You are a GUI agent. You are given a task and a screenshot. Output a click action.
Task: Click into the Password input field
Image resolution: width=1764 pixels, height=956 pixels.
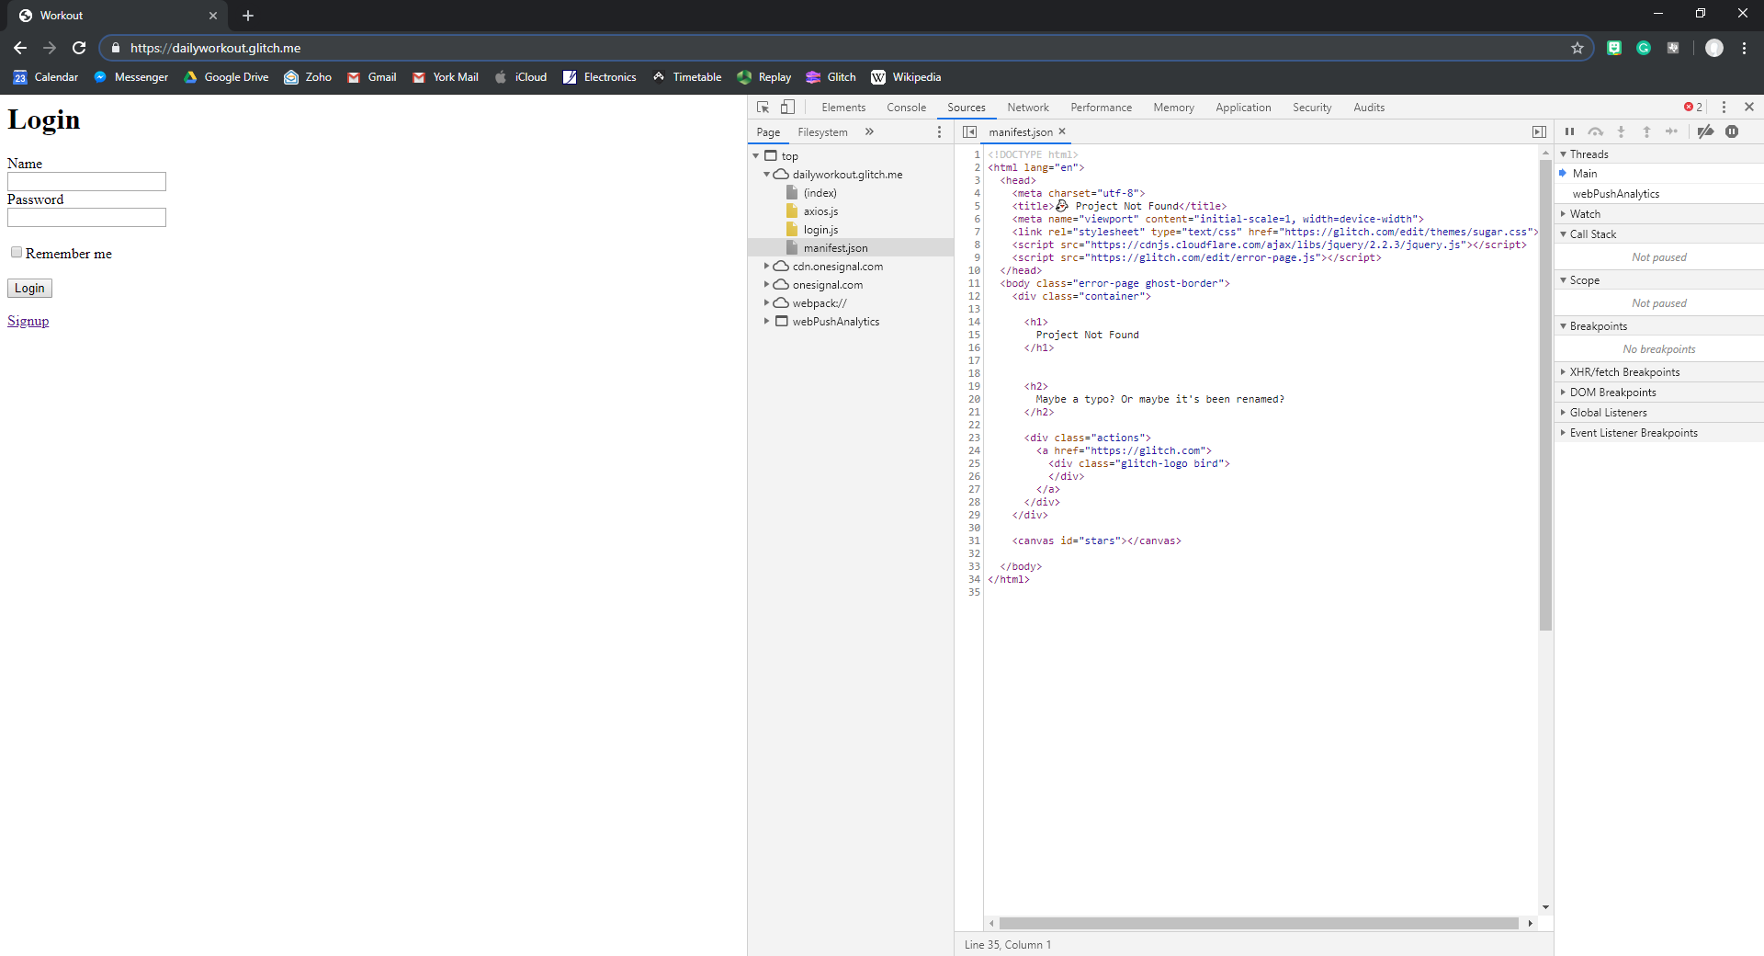86,218
